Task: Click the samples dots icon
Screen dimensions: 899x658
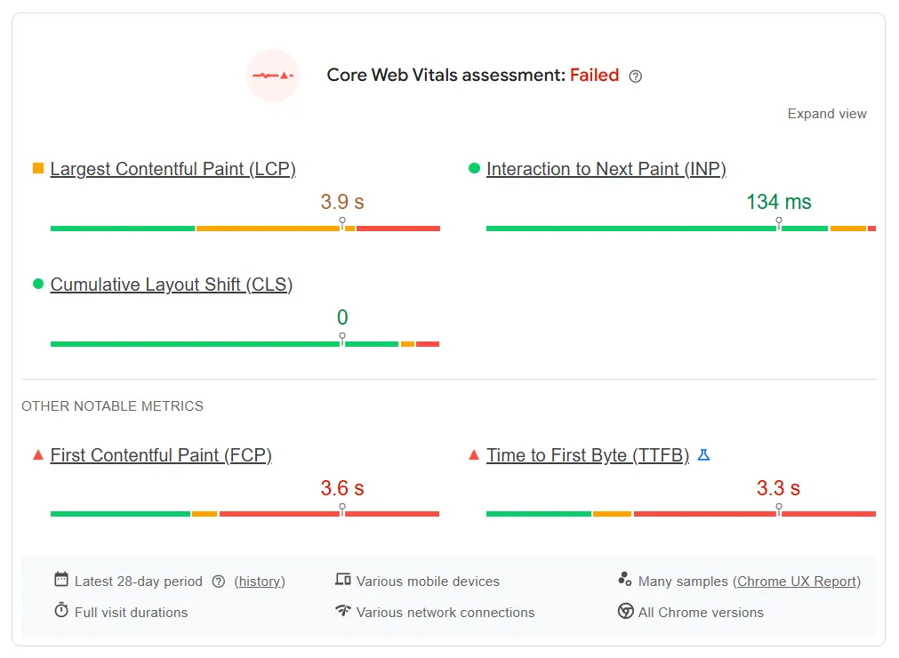Action: [625, 580]
